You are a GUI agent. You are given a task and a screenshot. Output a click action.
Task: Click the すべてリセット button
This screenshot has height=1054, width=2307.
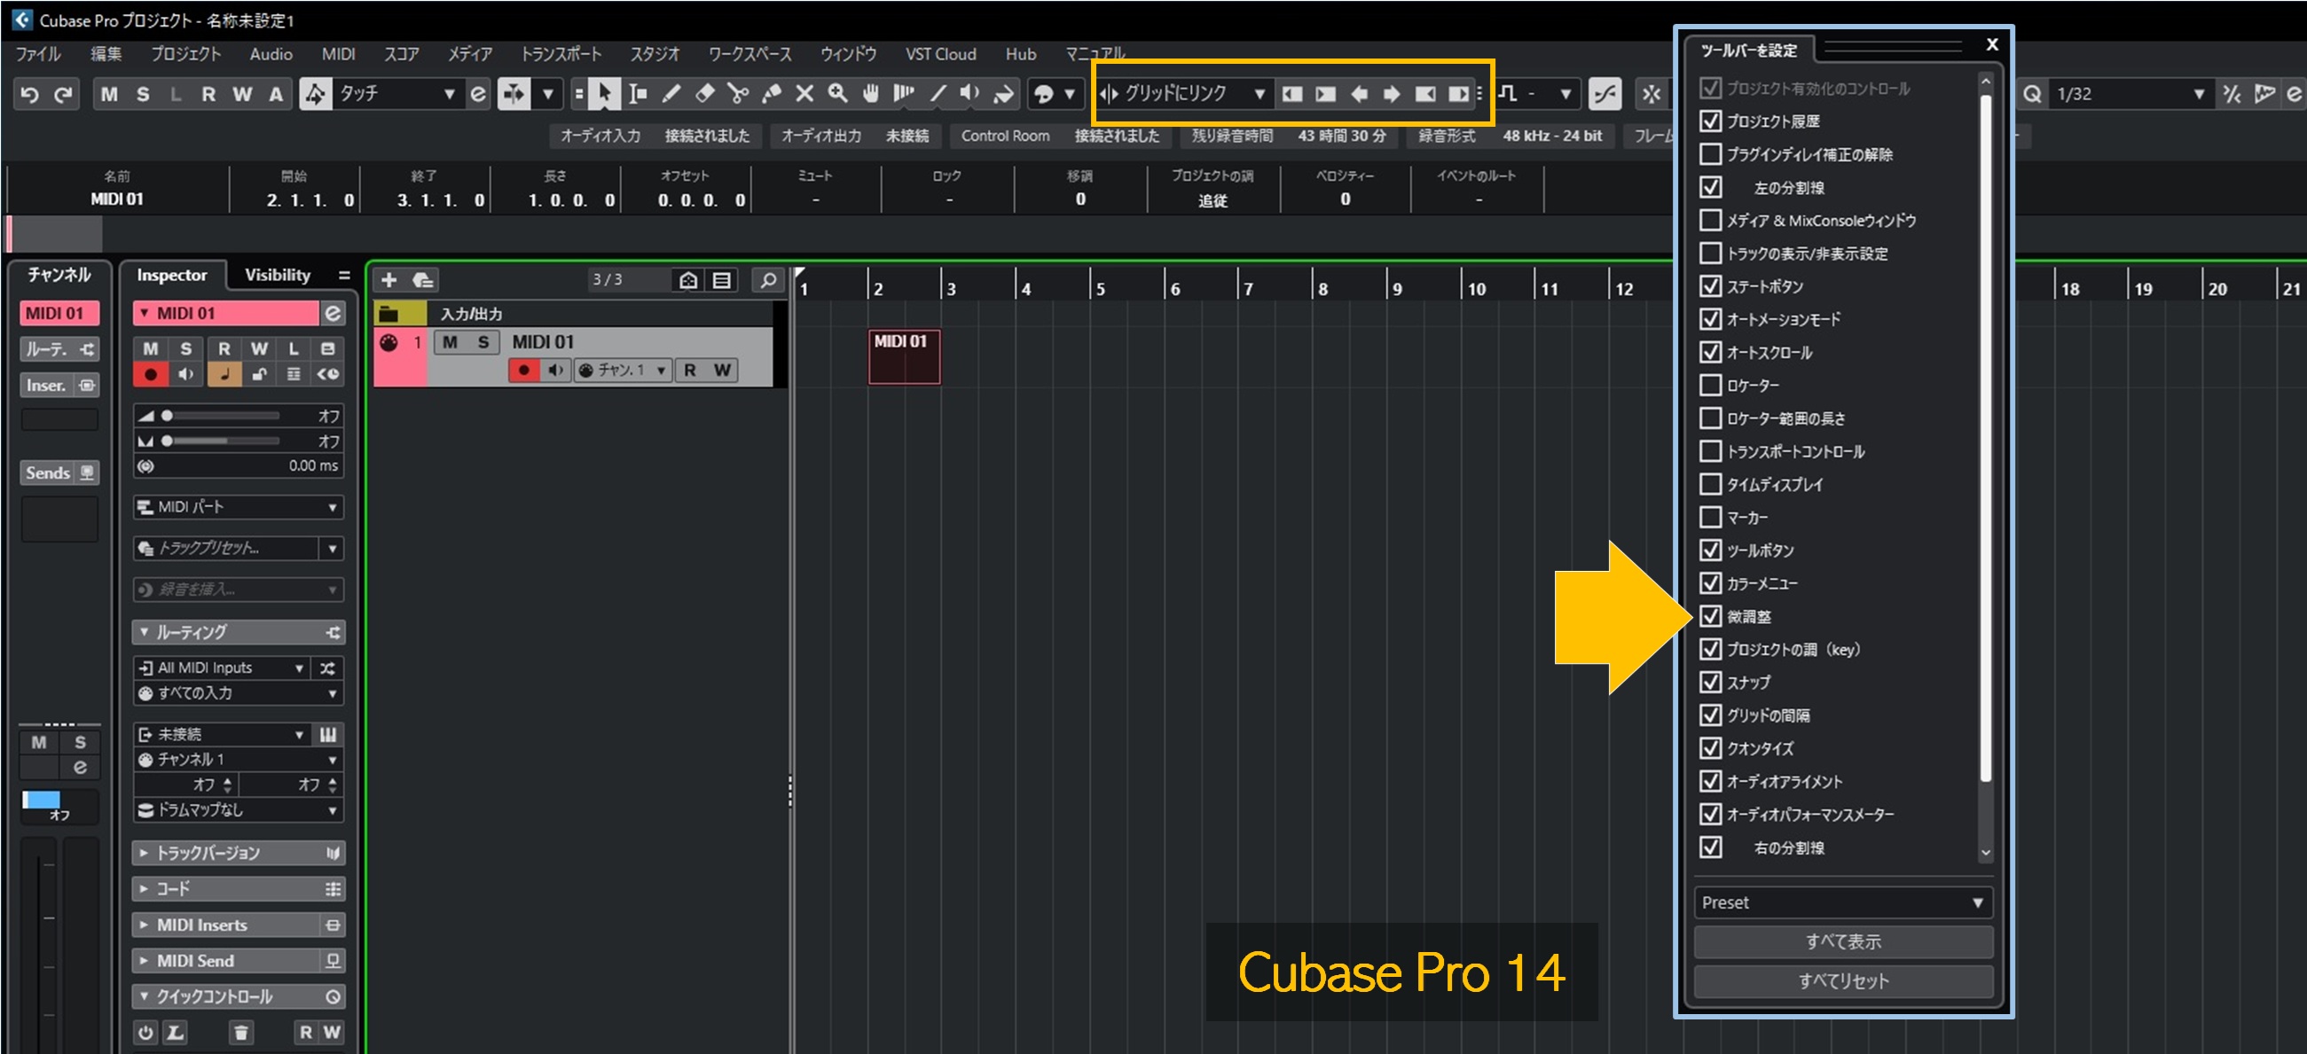click(x=1842, y=980)
